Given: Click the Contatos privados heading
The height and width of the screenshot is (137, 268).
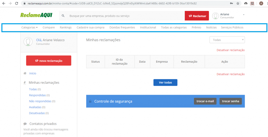Looking at the screenshot, I should coord(43,124).
